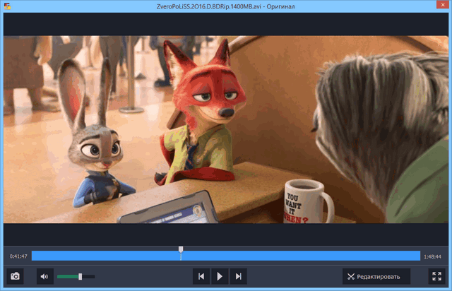Open the Редактировать editor

point(376,277)
